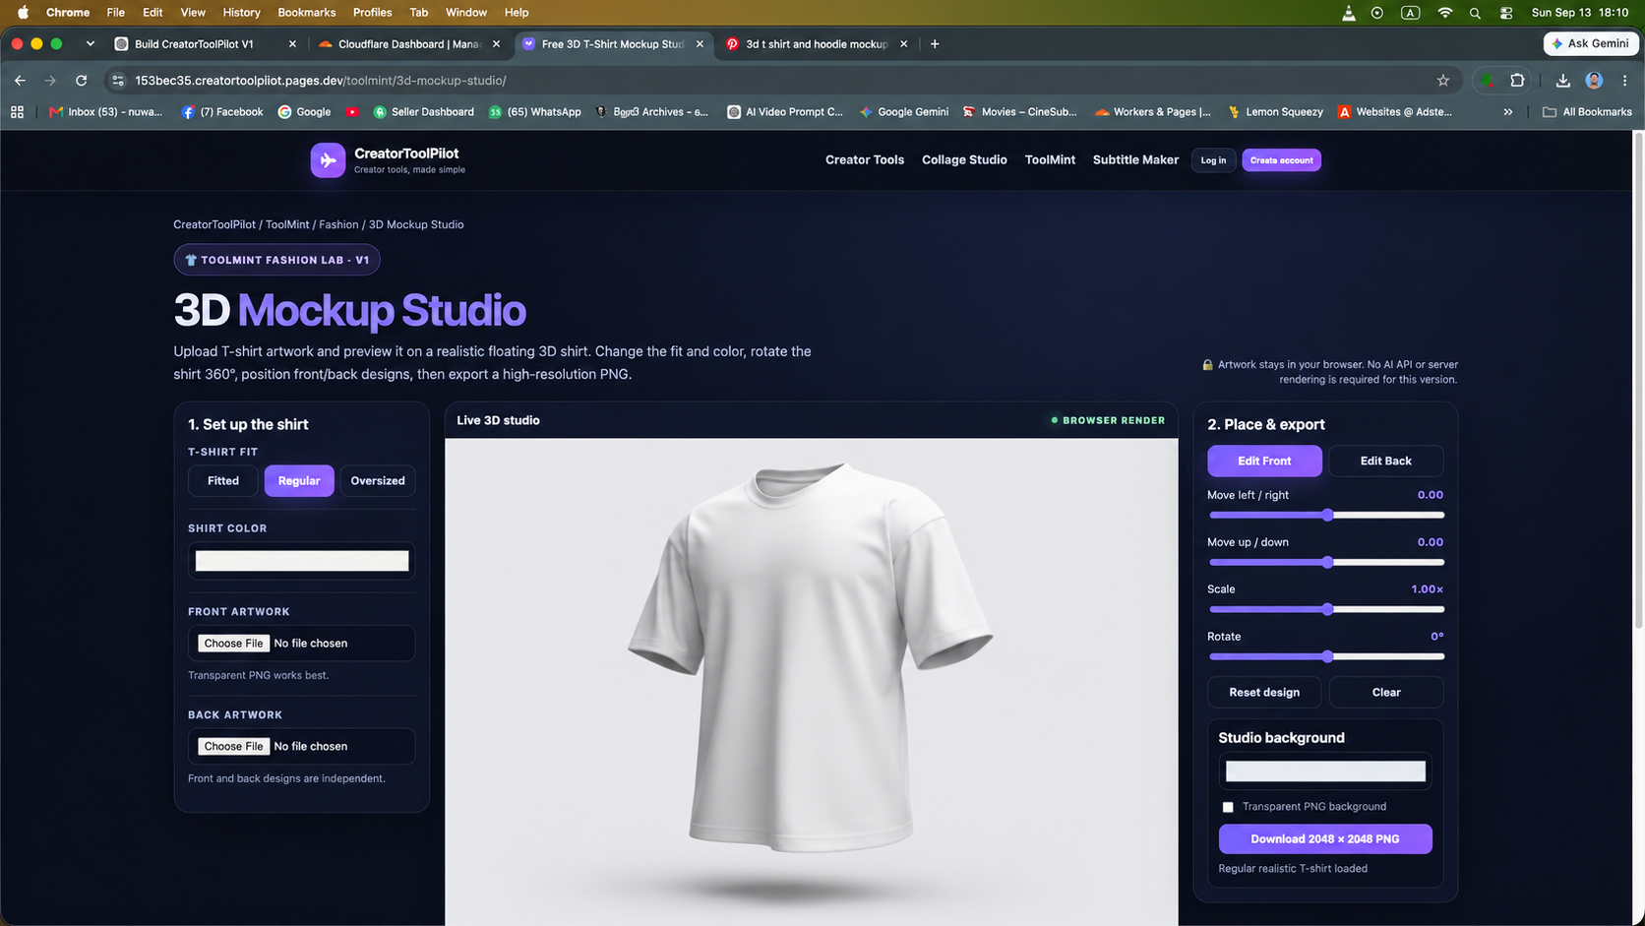The height and width of the screenshot is (926, 1645).
Task: Click Download 2048 × 2048 PNG button
Action: [x=1325, y=839]
